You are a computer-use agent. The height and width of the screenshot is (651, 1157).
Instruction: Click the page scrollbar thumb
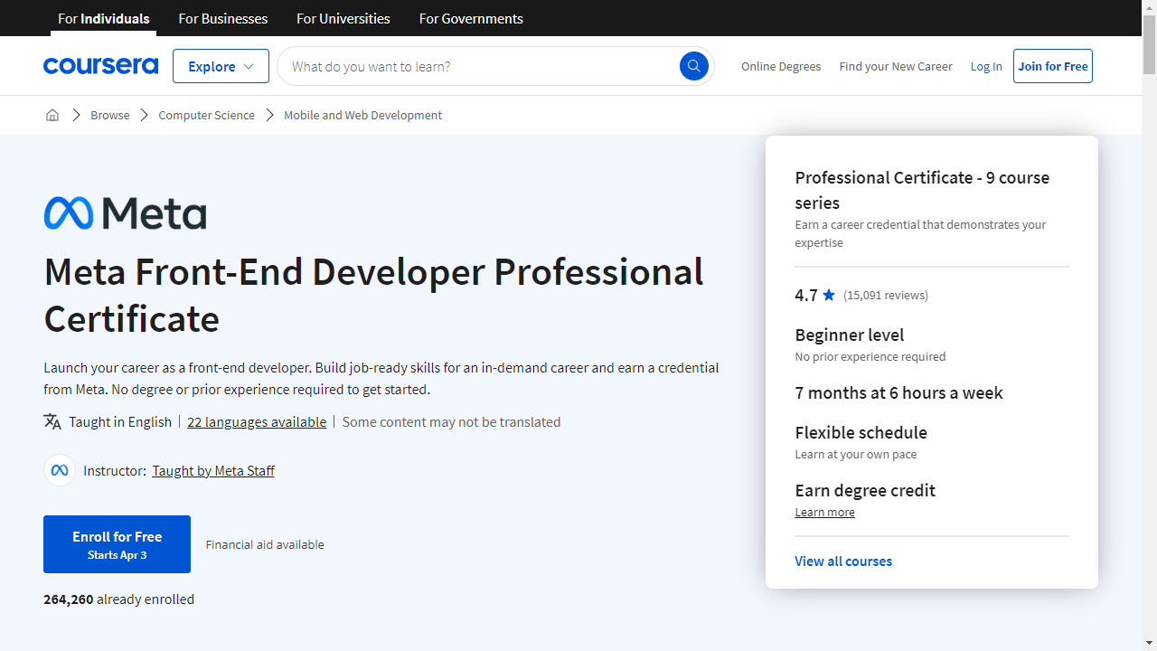[1149, 45]
